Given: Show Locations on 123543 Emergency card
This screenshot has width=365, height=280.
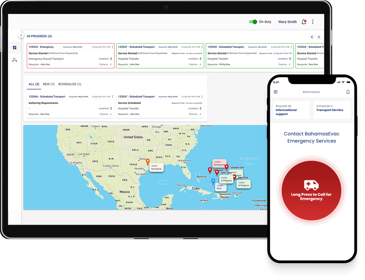Looking at the screenshot, I should (105, 59).
